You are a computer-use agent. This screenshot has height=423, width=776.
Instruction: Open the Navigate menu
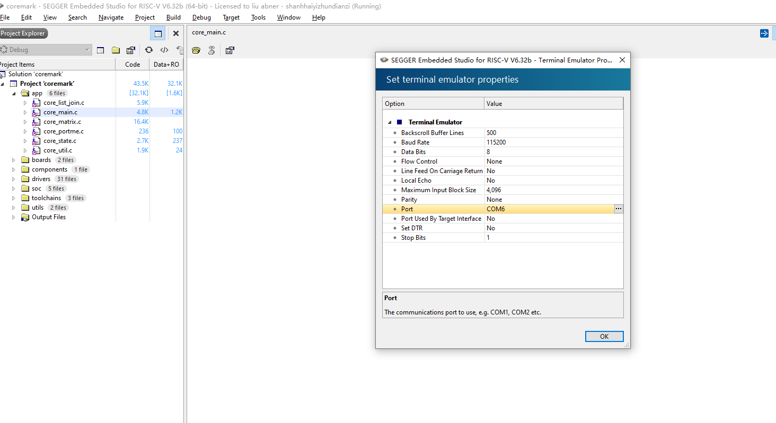click(111, 17)
